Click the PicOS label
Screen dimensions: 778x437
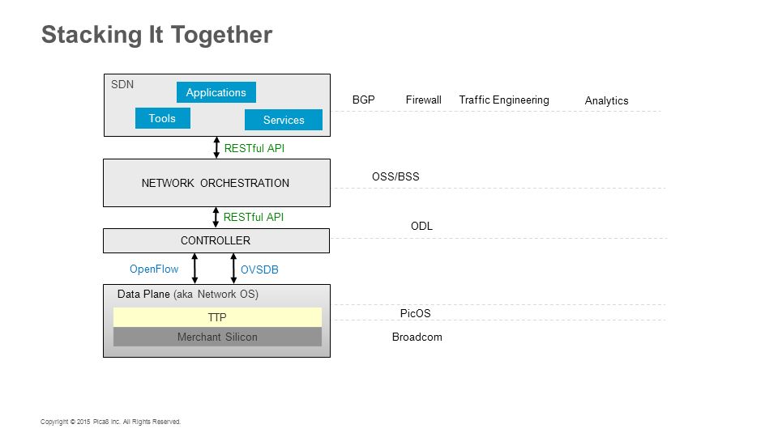(x=415, y=314)
